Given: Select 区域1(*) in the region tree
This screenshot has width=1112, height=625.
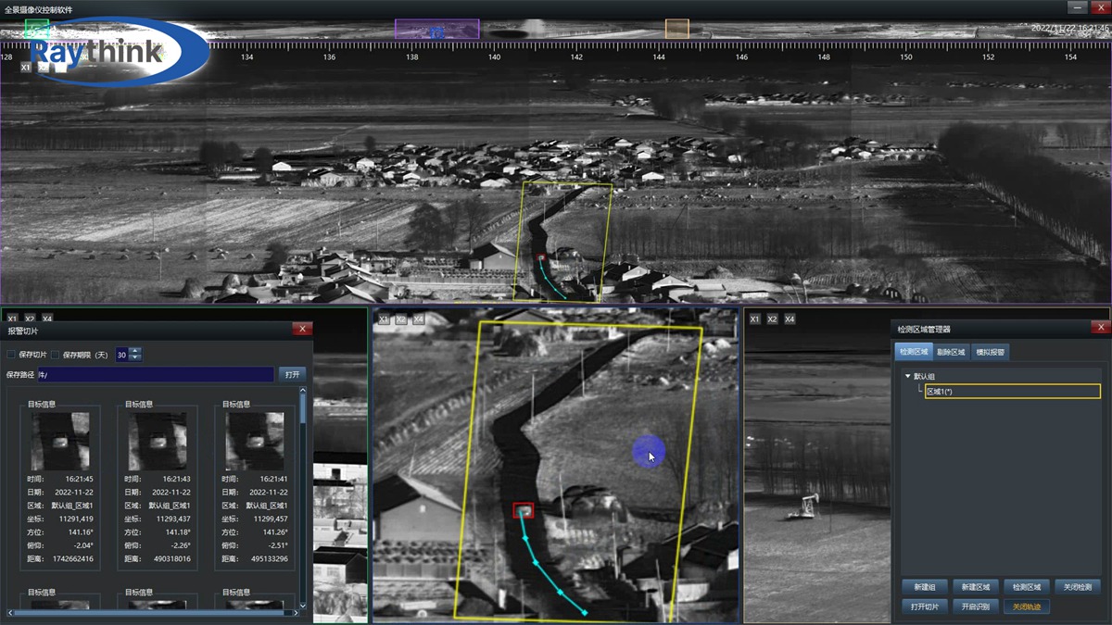Looking at the screenshot, I should [x=1012, y=392].
